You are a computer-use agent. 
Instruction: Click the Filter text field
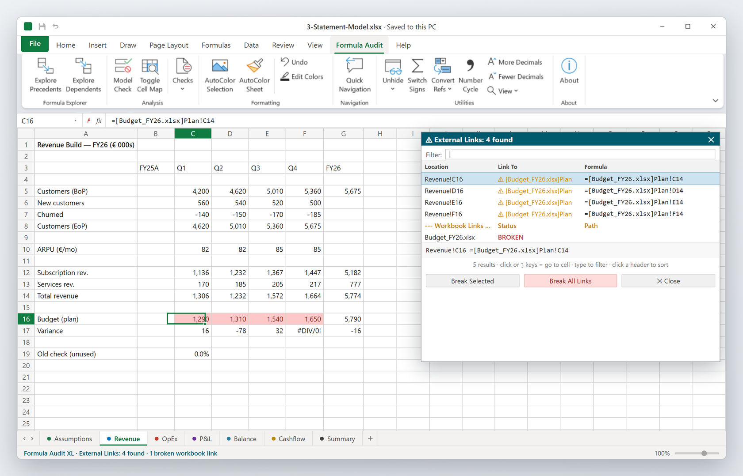coord(580,155)
